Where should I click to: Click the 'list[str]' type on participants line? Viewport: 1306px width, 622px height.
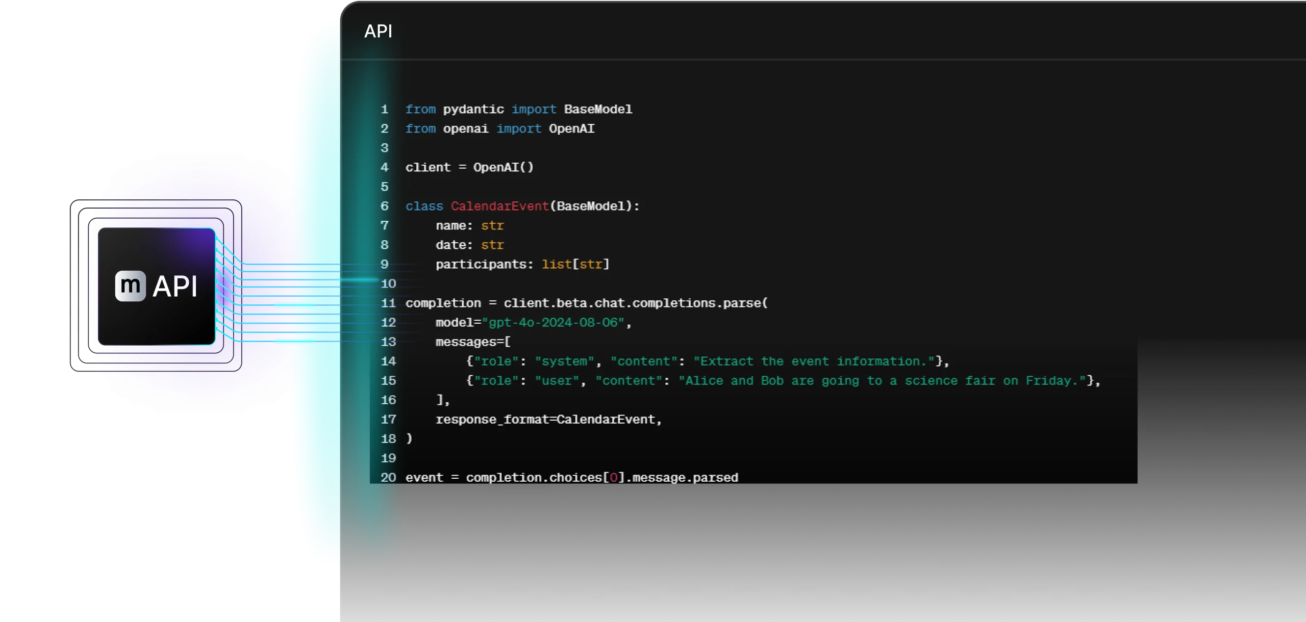575,265
